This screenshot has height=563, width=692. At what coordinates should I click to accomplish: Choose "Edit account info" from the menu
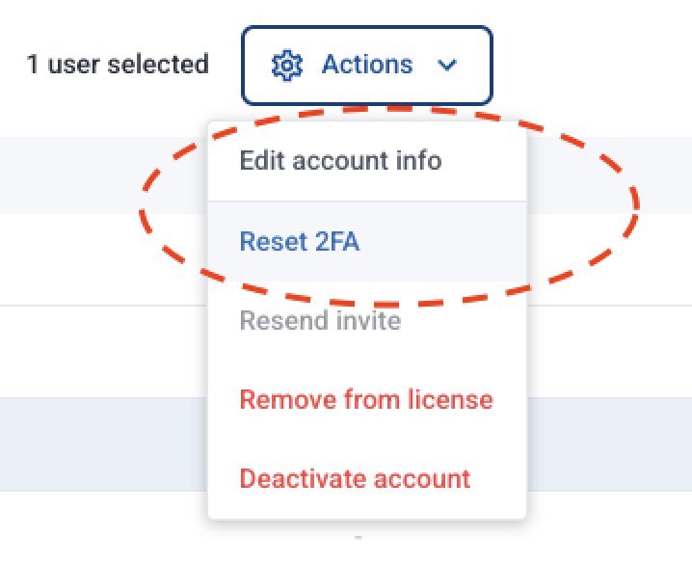pos(340,160)
